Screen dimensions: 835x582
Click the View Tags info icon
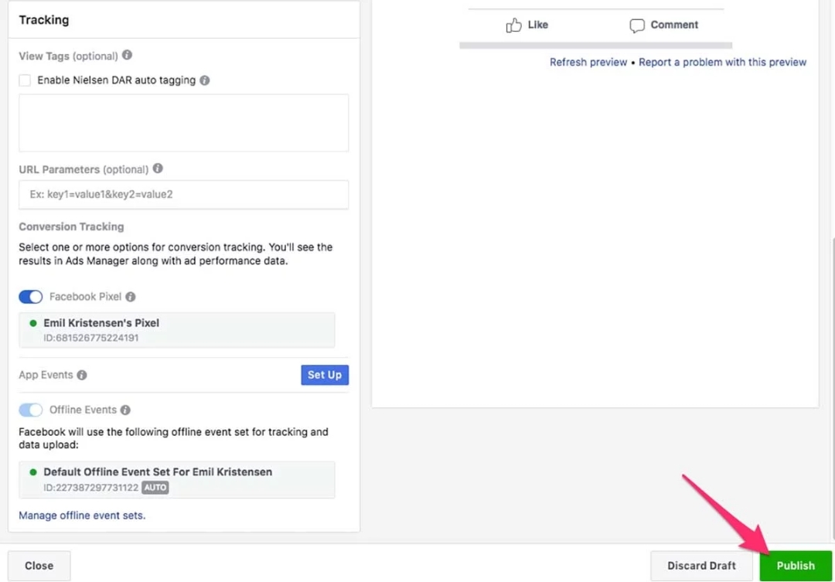pos(127,55)
